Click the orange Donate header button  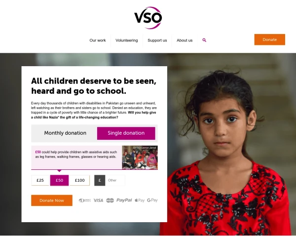point(269,39)
